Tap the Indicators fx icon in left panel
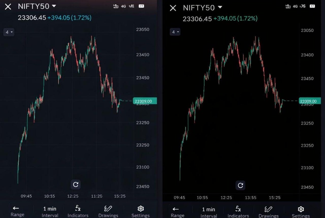Viewport: 325px width, 218px height. point(78,209)
